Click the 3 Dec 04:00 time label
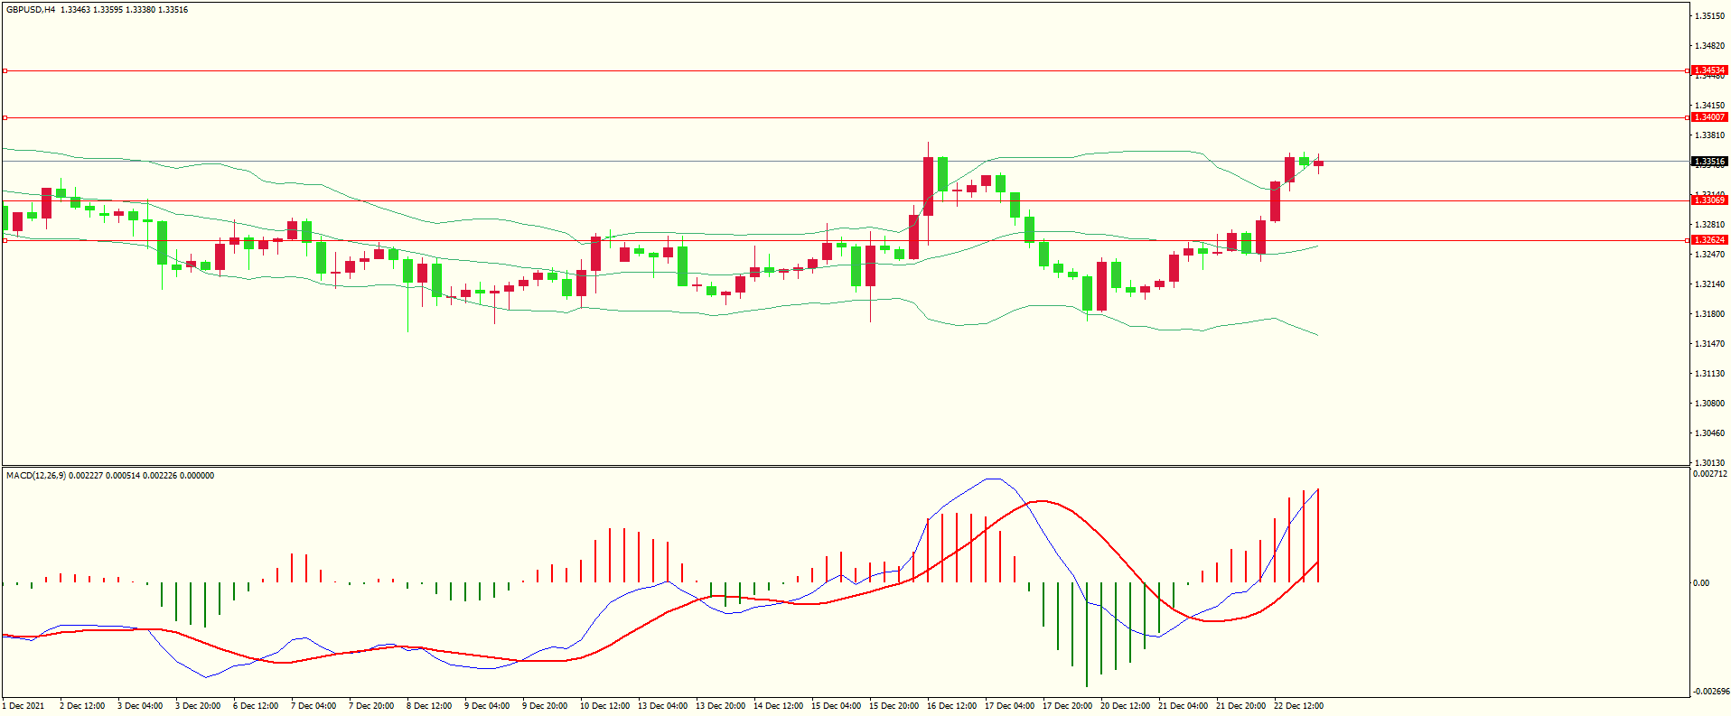This screenshot has height=716, width=1731. (140, 706)
